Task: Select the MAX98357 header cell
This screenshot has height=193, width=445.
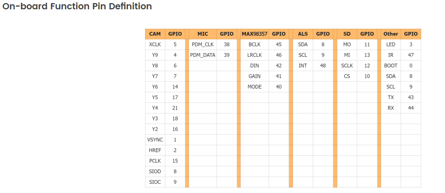Action: 255,34
